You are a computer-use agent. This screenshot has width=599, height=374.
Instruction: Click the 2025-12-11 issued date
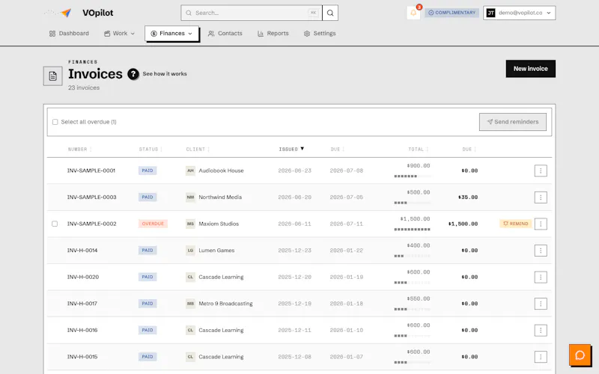point(294,331)
